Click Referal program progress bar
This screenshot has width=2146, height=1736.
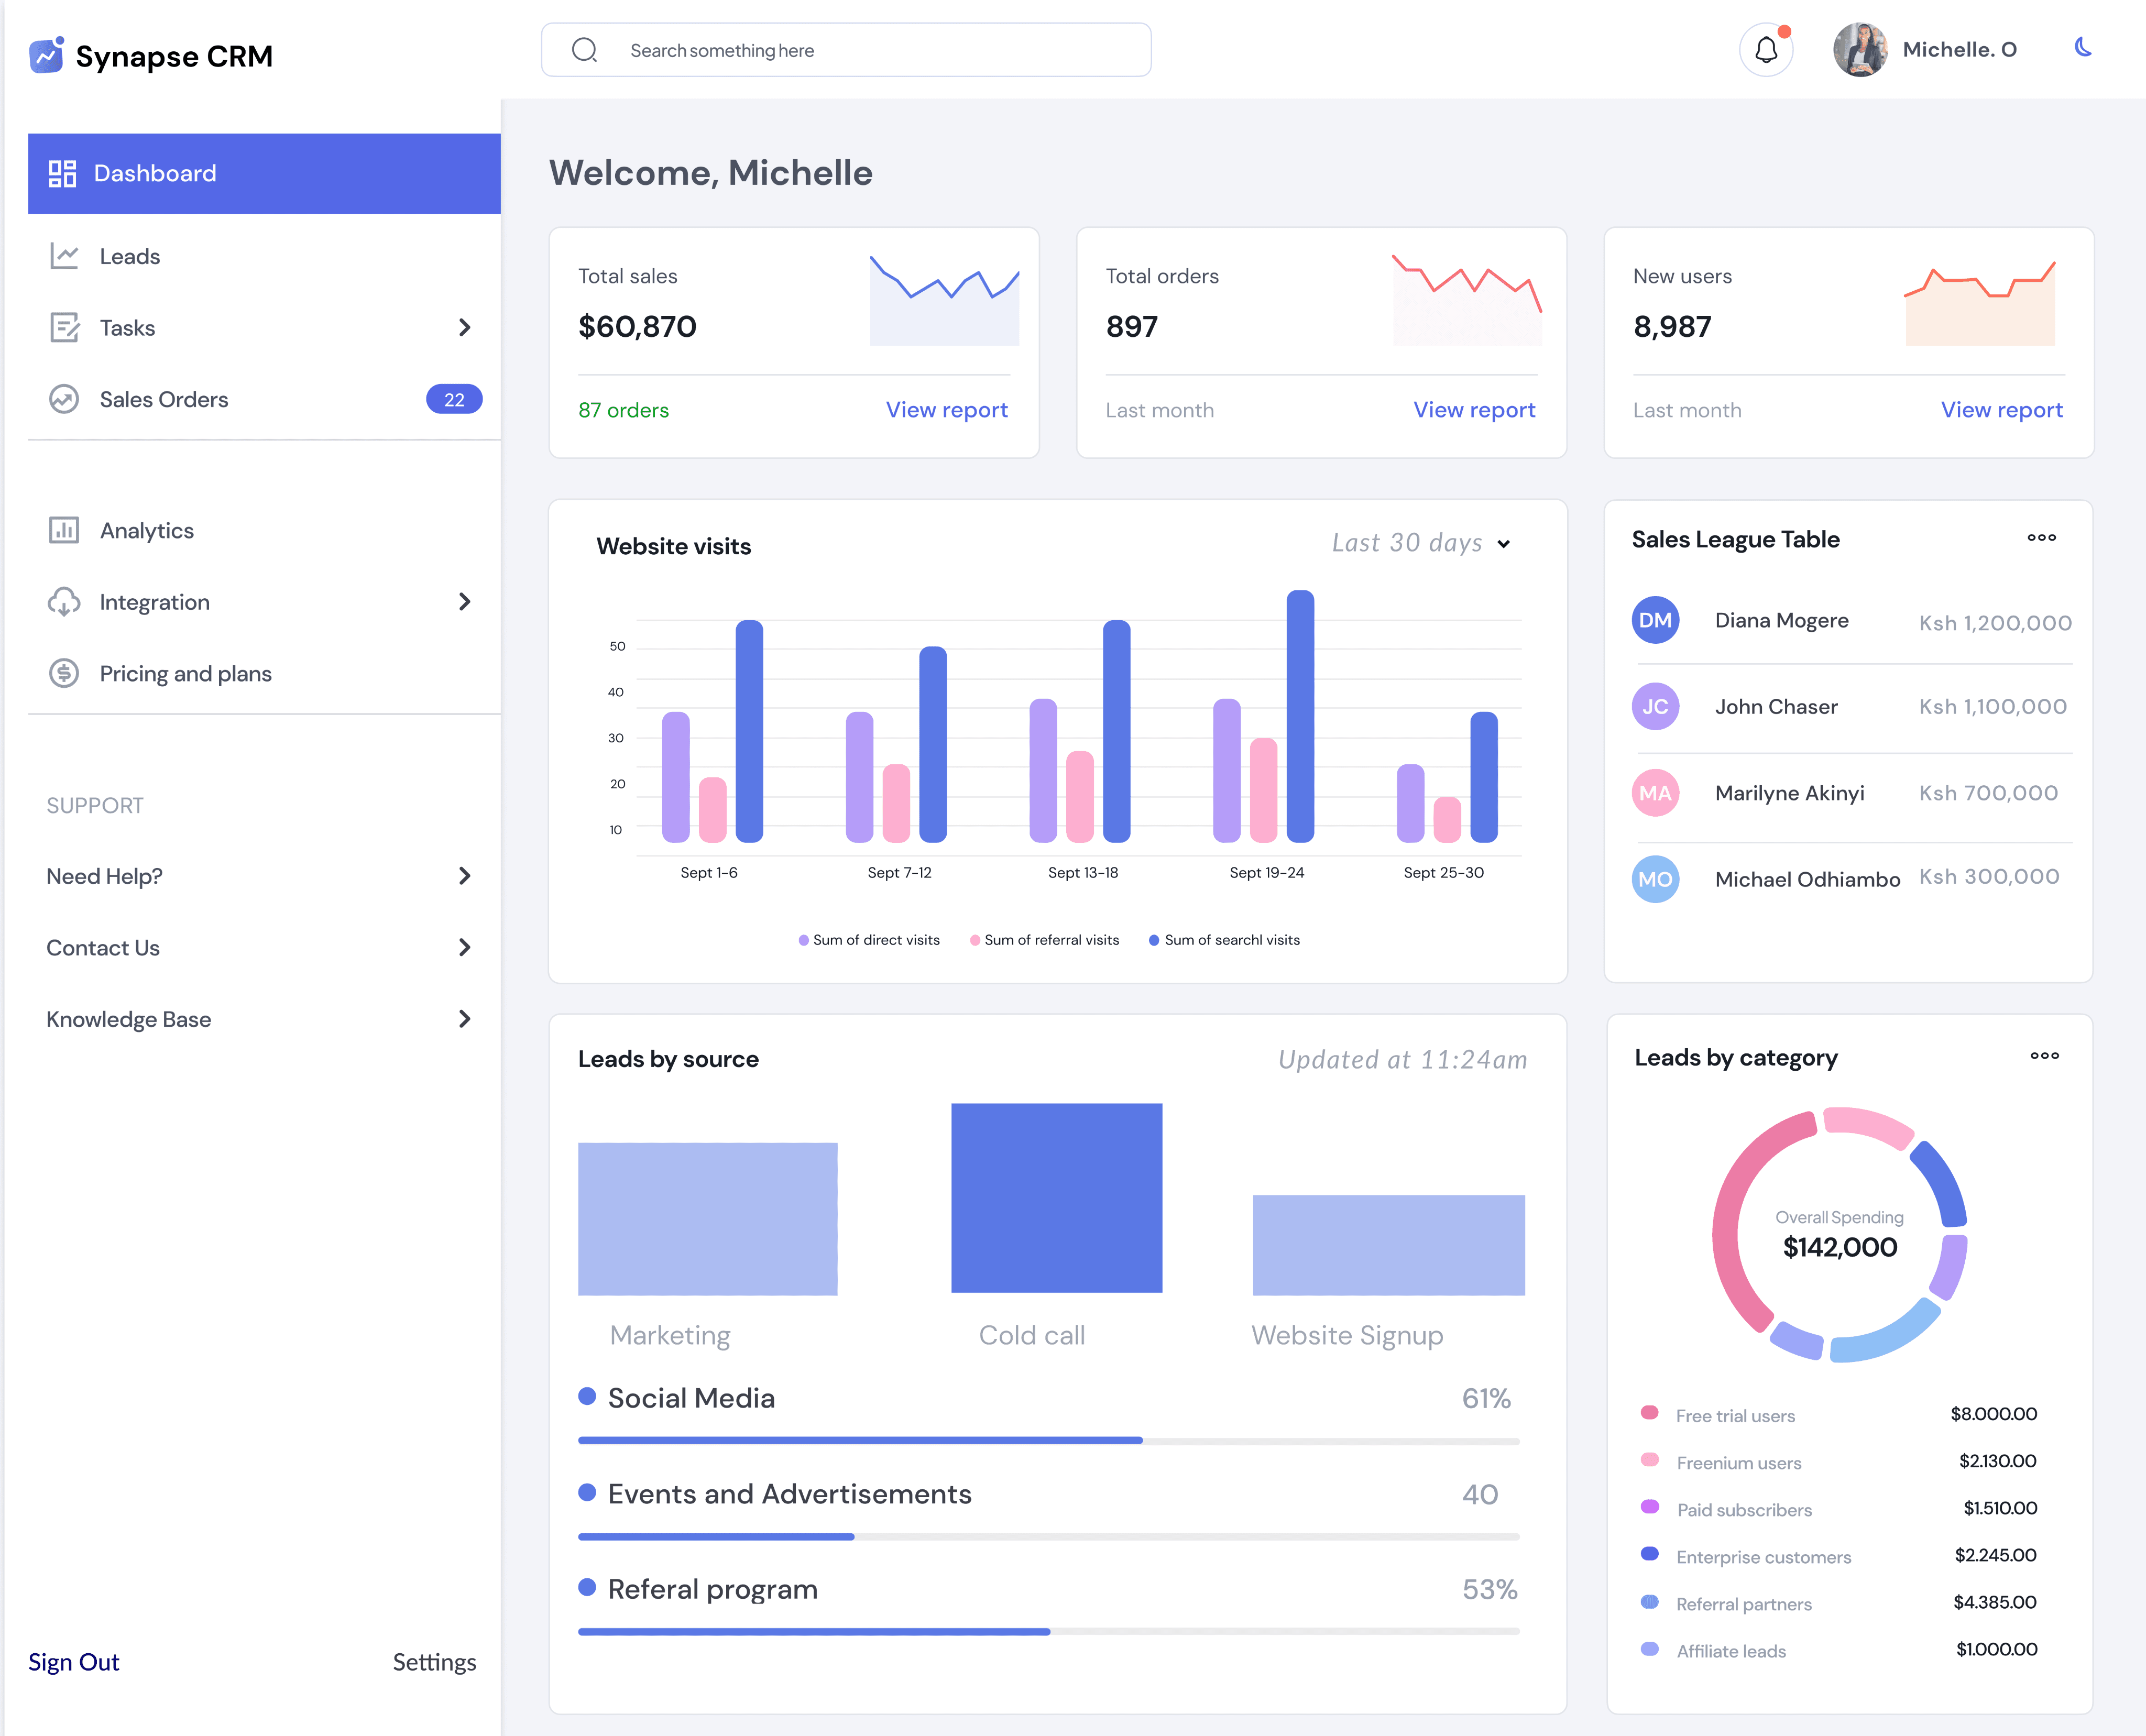(1048, 1632)
